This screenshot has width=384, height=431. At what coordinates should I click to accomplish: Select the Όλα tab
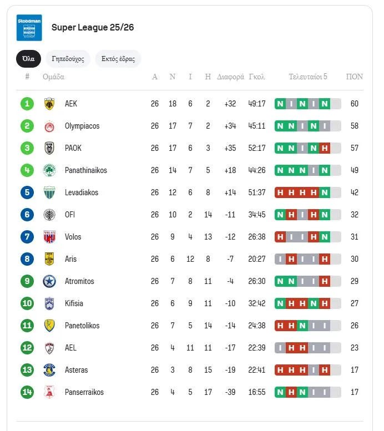point(28,59)
